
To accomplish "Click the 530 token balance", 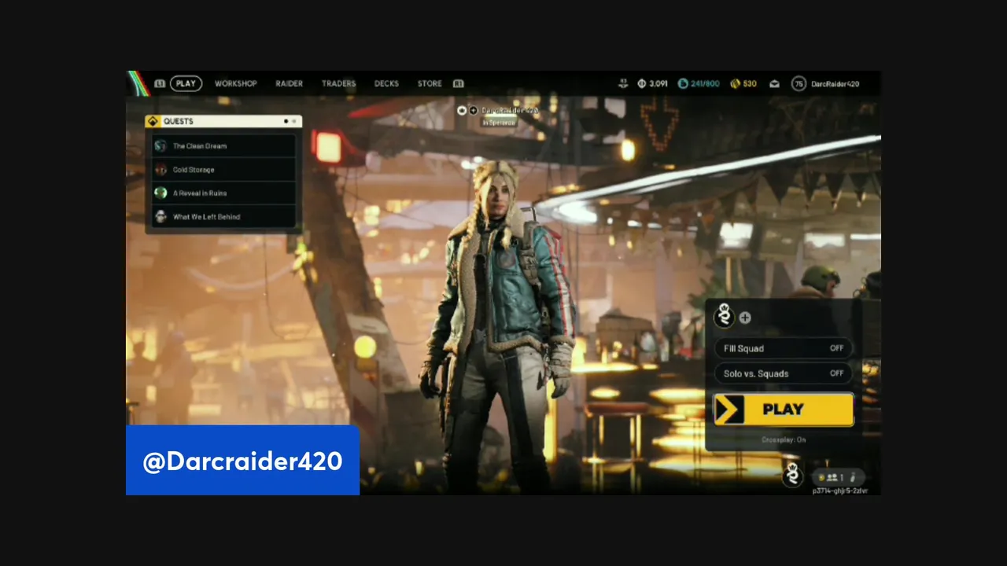I will 750,83.
